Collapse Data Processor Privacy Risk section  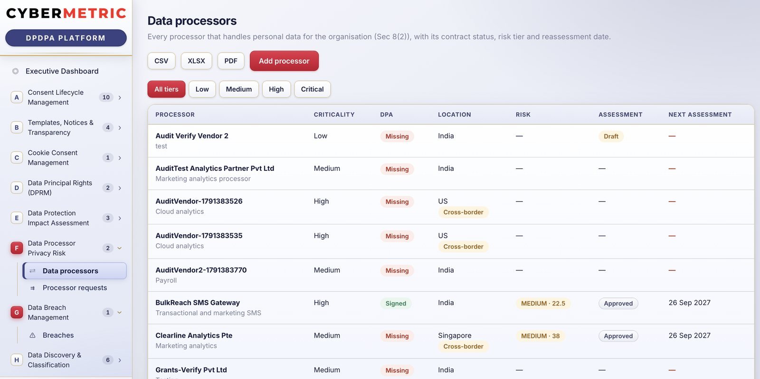[120, 248]
